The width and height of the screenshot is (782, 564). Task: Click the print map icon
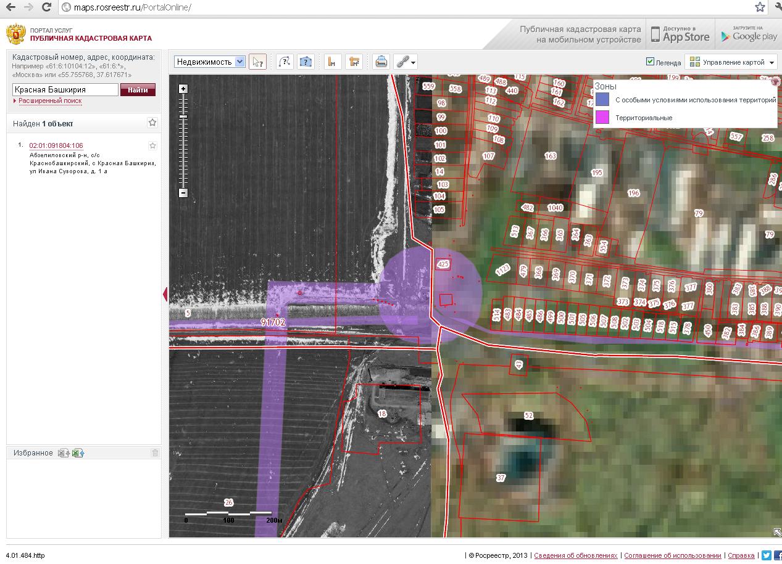click(x=381, y=62)
